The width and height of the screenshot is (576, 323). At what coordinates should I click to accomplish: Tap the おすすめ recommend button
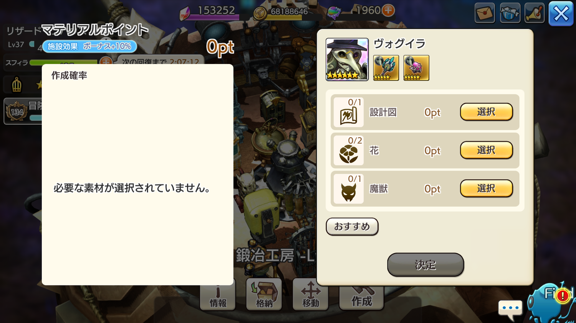pos(352,226)
